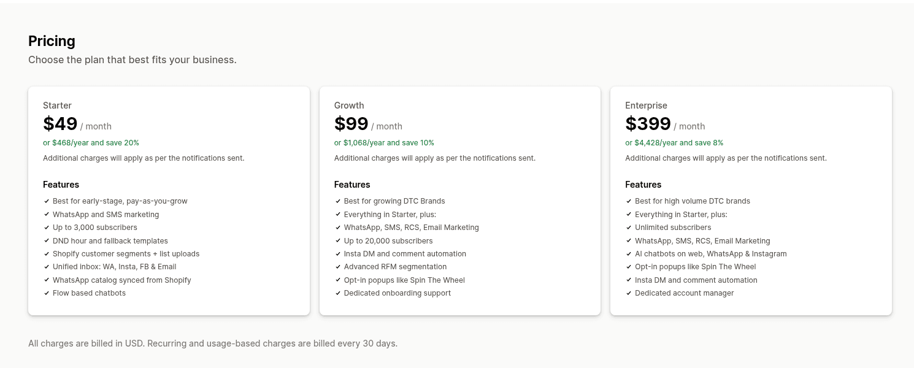The height and width of the screenshot is (368, 914).
Task: Click 'Everything in Starter, plus:' in Growth card
Action: click(390, 215)
